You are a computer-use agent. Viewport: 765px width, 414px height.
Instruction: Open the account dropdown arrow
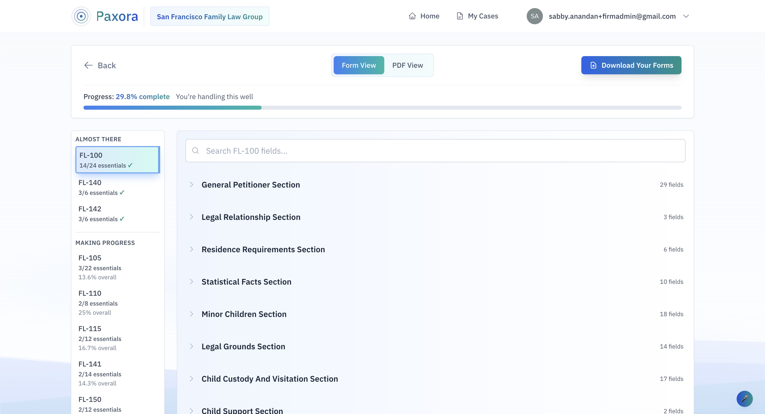pos(686,16)
